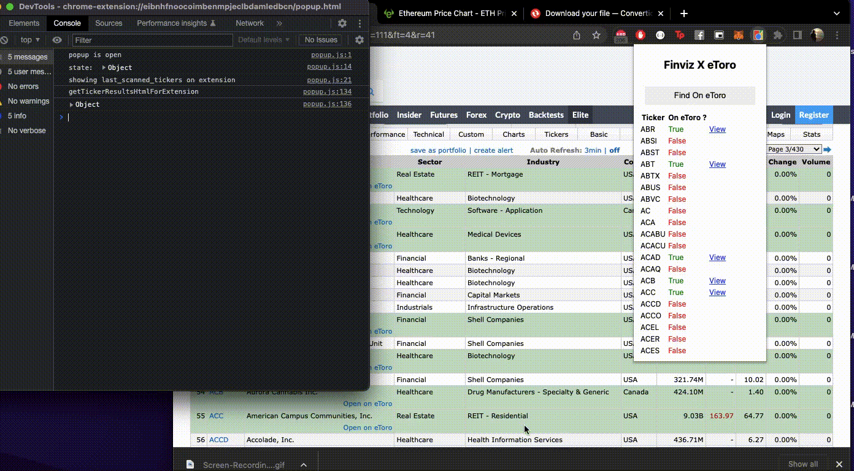Open the popup.js:134 source link
This screenshot has width=854, height=471.
[x=327, y=92]
